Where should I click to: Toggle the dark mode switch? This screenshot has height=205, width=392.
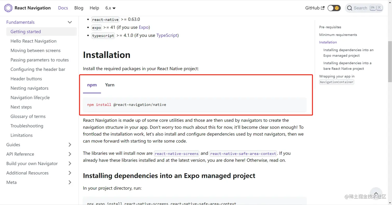pyautogui.click(x=334, y=8)
